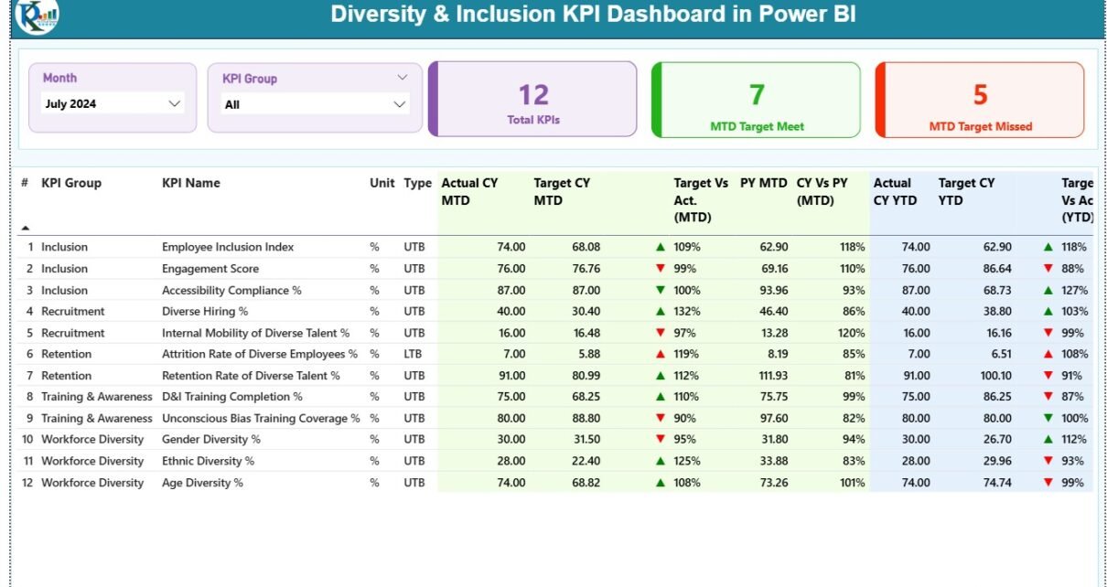The height and width of the screenshot is (587, 1107).
Task: Select the MTD Target Meet card
Action: click(x=757, y=100)
